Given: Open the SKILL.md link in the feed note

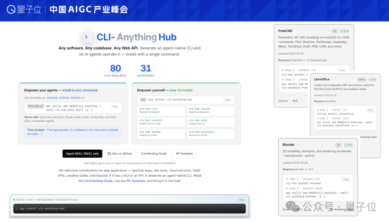Looking at the screenshot, I should 96,163.
